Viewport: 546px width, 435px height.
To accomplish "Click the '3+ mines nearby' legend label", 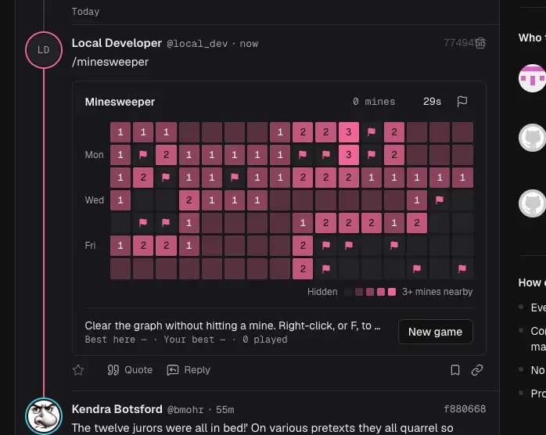I will 437,292.
